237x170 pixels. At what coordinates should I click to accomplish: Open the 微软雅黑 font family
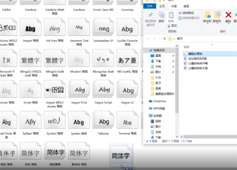click(x=55, y=151)
